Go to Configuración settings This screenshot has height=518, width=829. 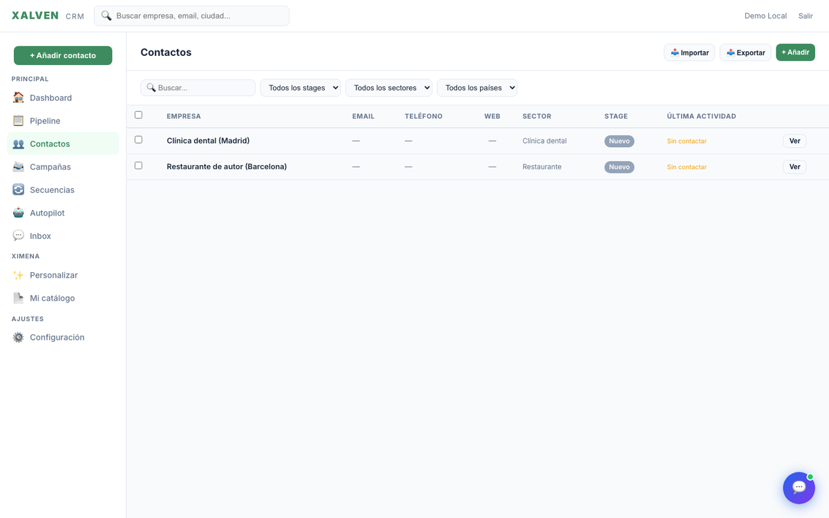point(63,337)
